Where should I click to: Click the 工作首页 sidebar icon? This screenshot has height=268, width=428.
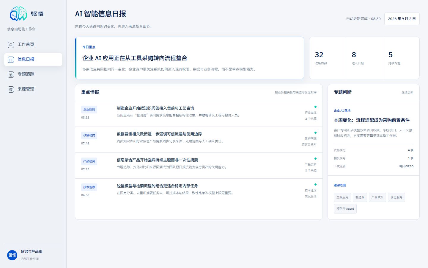coord(11,45)
